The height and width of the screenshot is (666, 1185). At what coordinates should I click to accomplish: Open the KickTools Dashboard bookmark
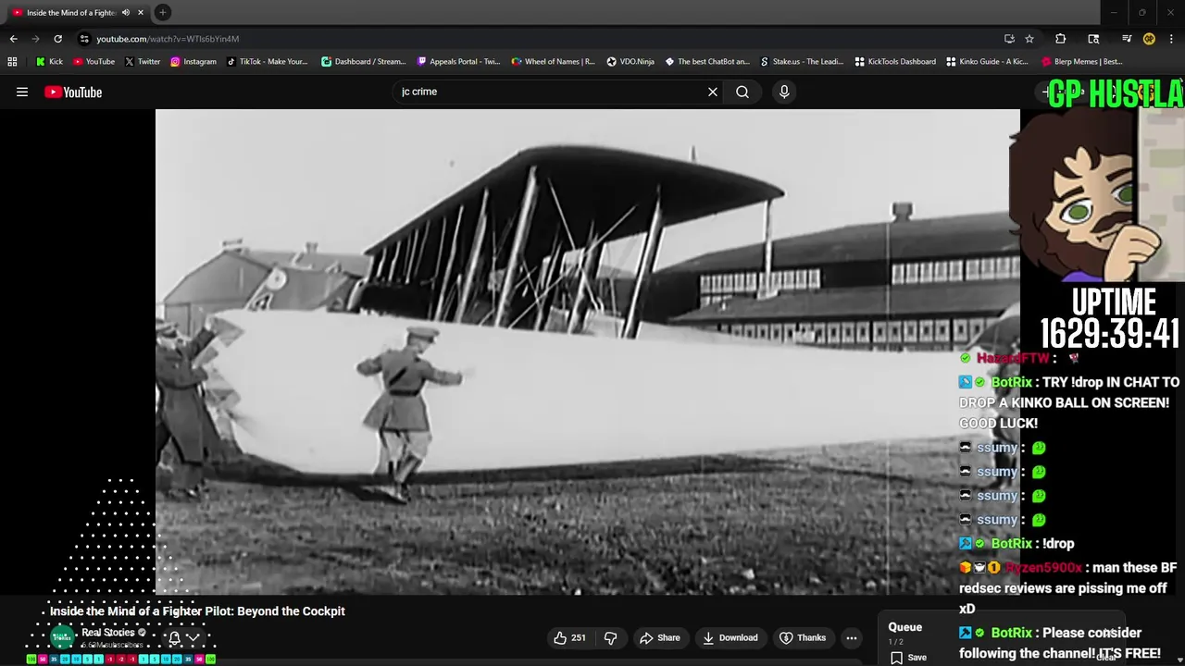tap(895, 62)
